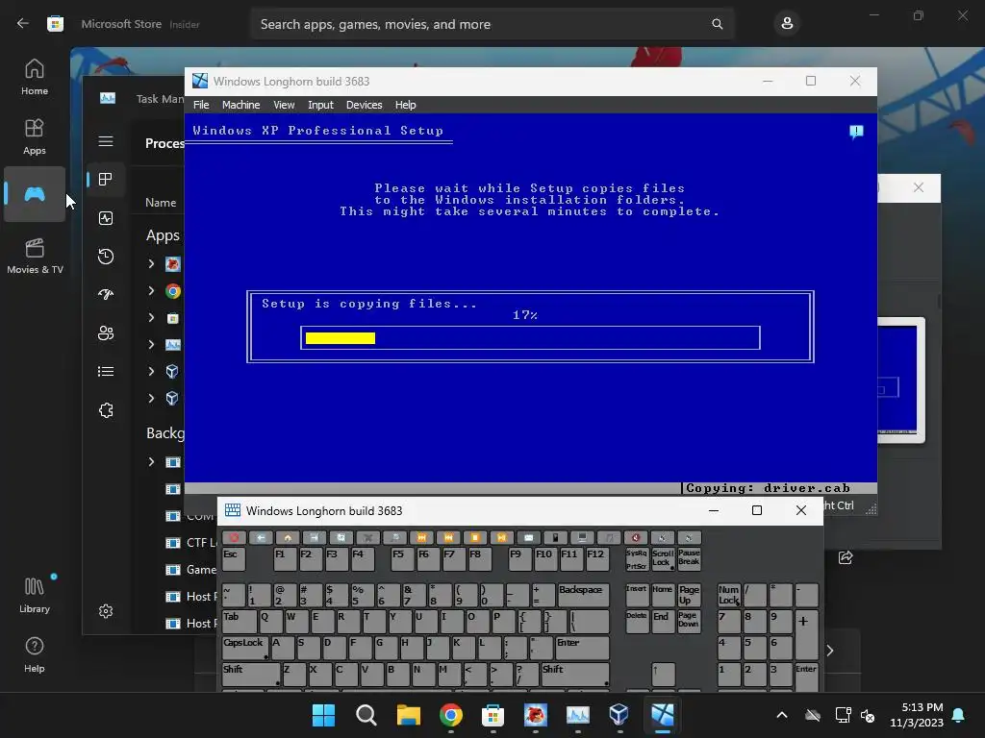Viewport: 985px width, 738px height.
Task: Open the File menu in VM window
Action: tap(201, 105)
